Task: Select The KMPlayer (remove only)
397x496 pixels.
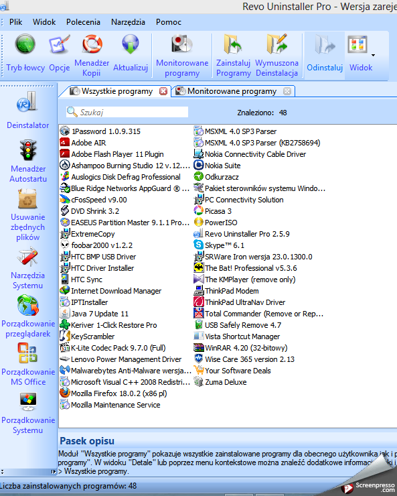Action: click(244, 280)
